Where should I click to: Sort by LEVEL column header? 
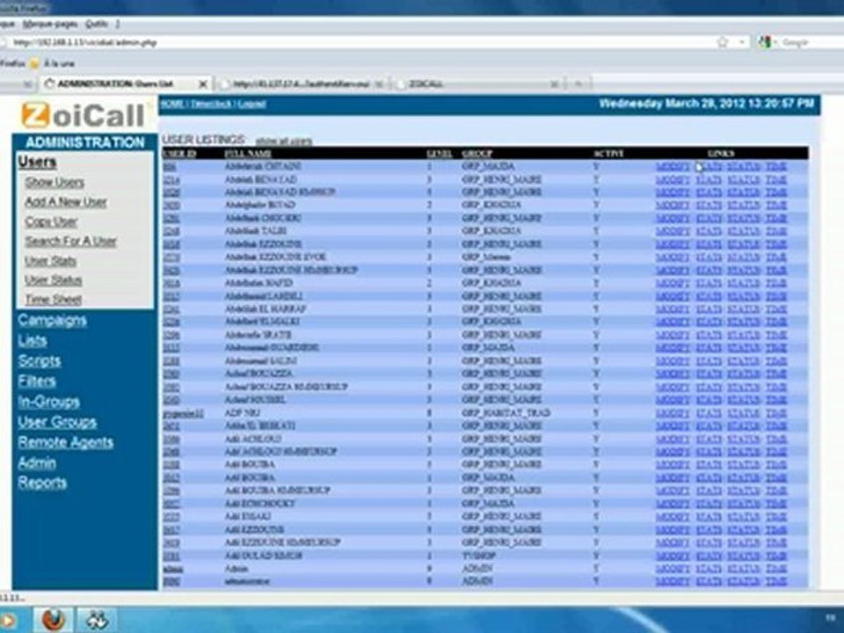tap(440, 154)
